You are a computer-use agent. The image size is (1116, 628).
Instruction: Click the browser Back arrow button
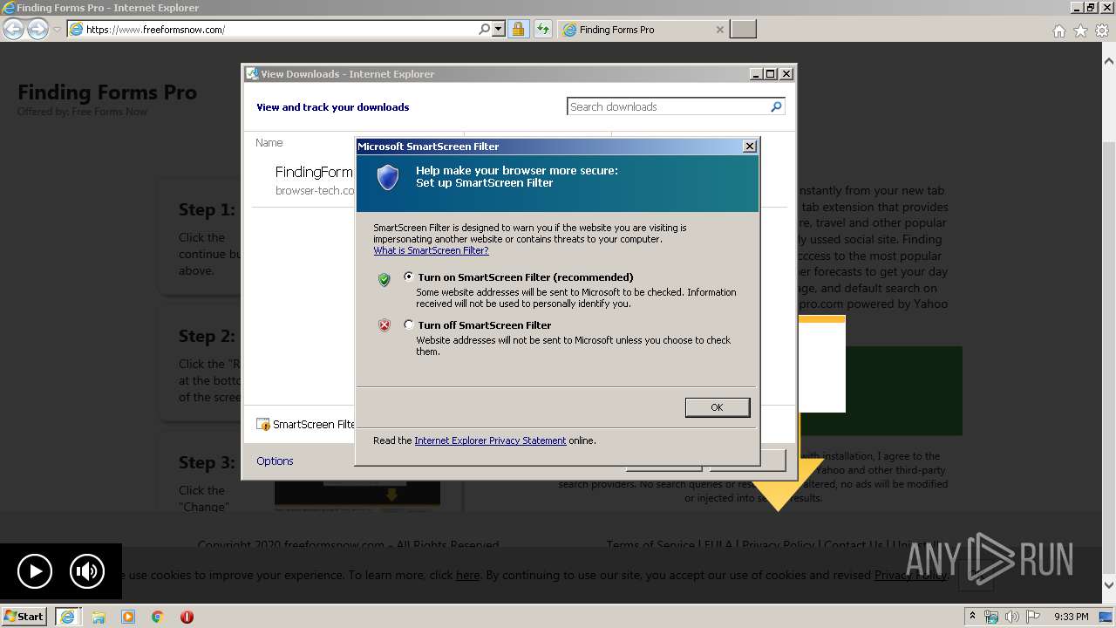(x=13, y=29)
